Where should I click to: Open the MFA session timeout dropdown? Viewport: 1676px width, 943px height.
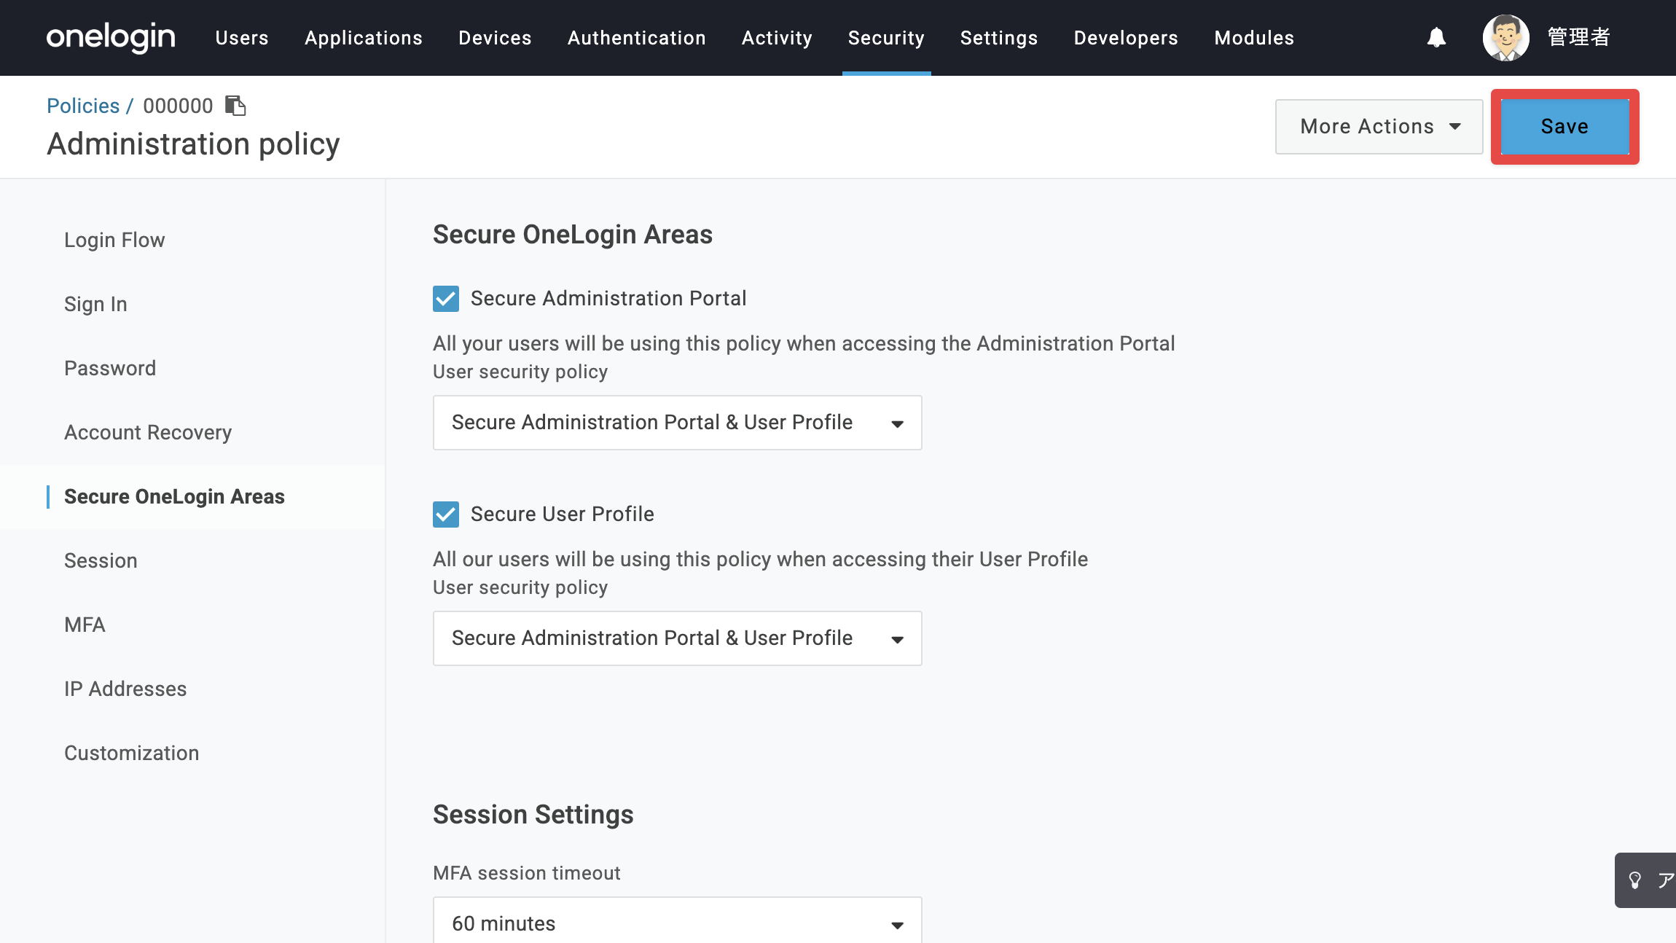click(x=678, y=921)
